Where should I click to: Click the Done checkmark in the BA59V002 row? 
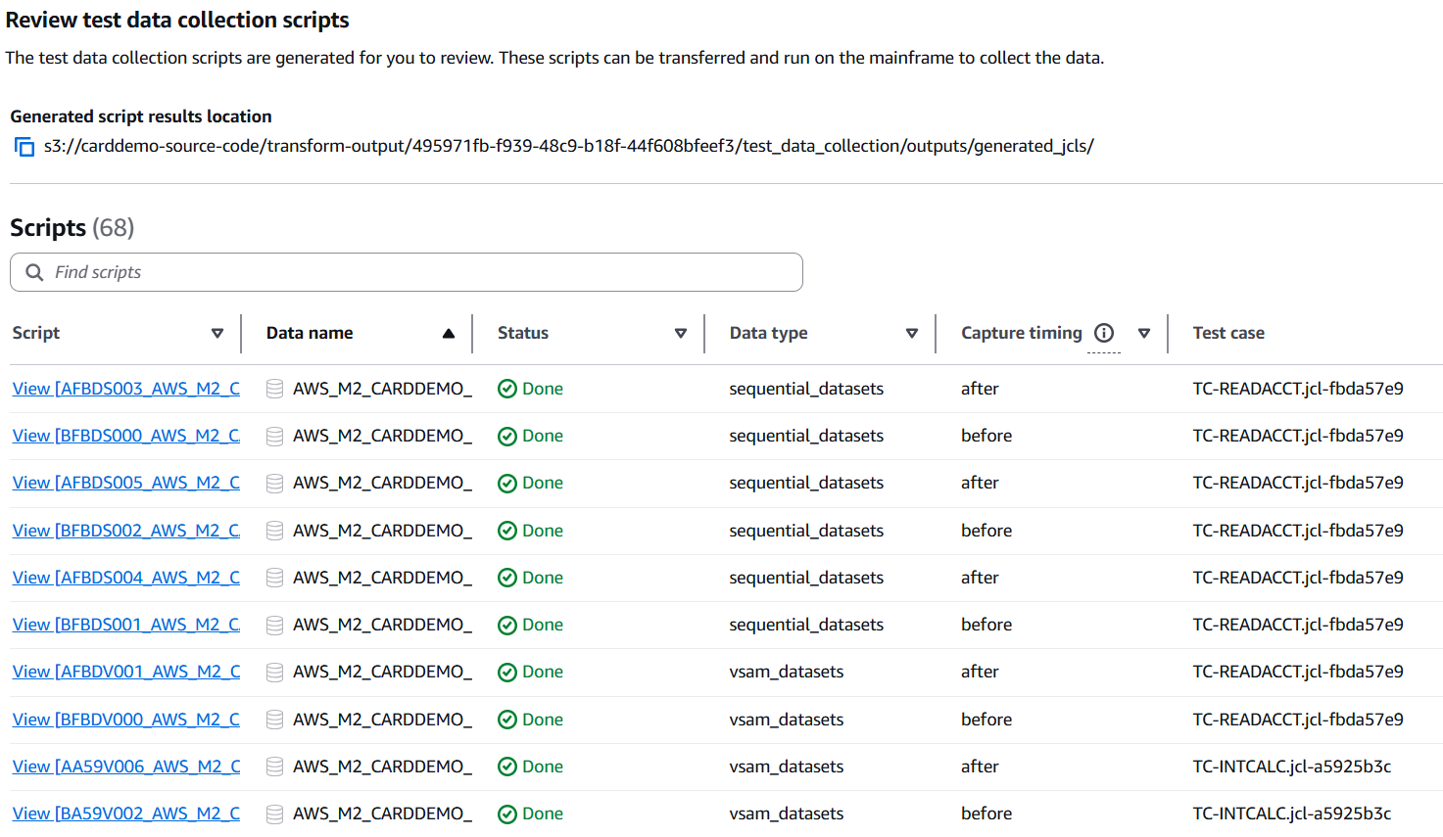point(507,814)
